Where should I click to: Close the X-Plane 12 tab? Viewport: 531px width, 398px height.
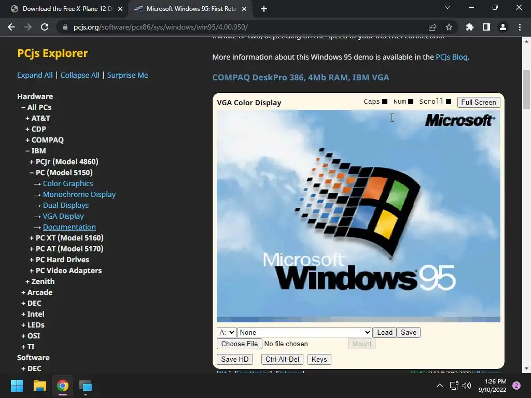pos(120,9)
